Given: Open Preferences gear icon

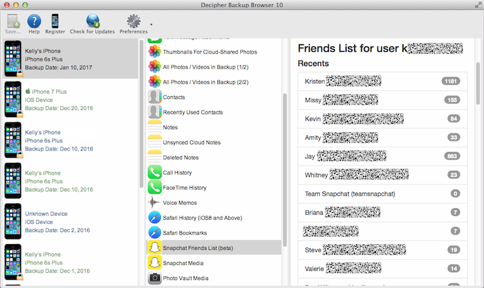Looking at the screenshot, I should pos(133,21).
